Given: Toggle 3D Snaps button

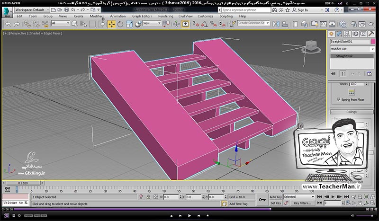Looking at the screenshot, I should [196, 24].
